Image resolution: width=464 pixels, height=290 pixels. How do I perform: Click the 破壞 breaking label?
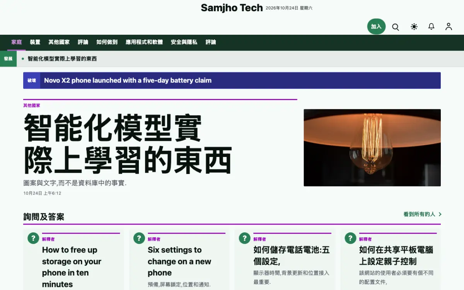pos(32,80)
